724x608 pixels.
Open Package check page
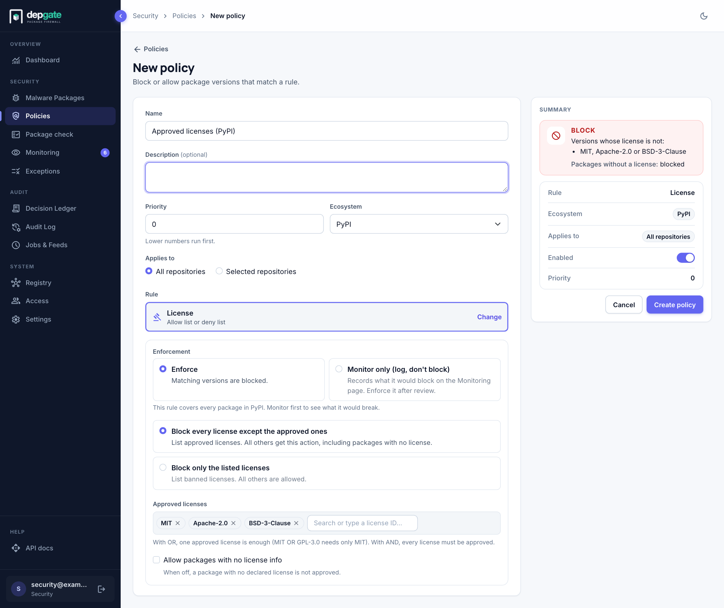coord(60,134)
